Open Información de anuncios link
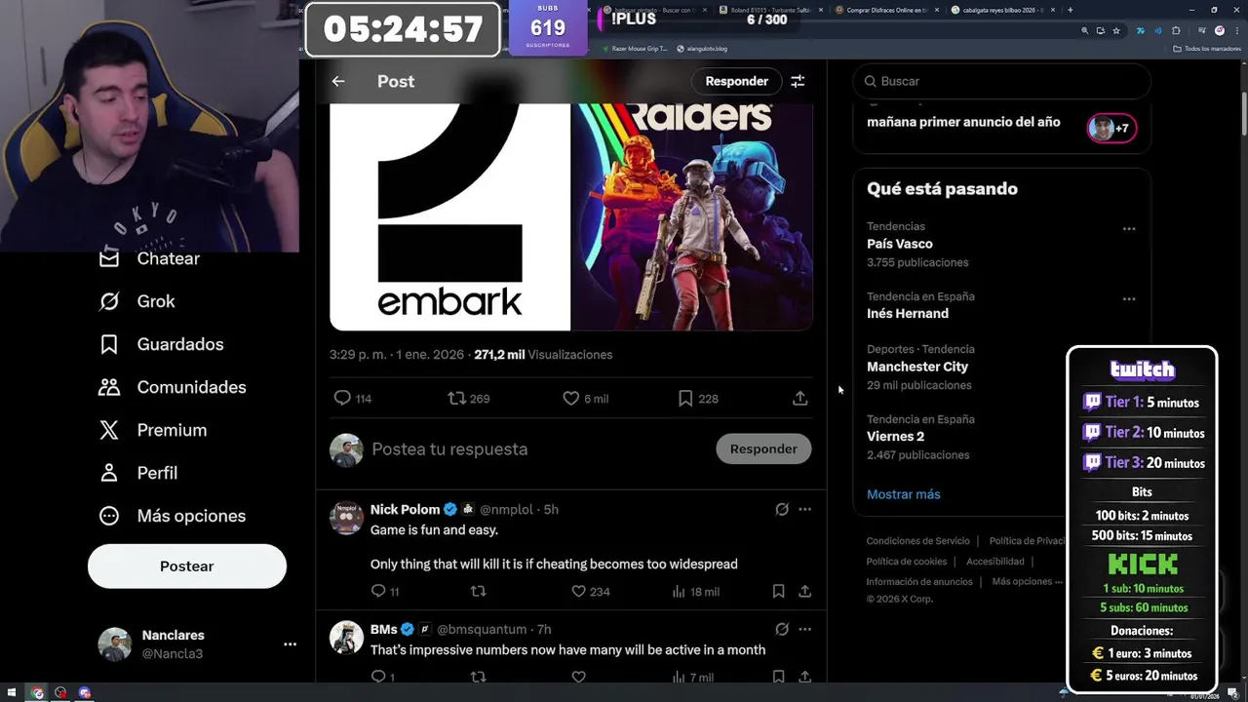The width and height of the screenshot is (1248, 702). point(919,582)
